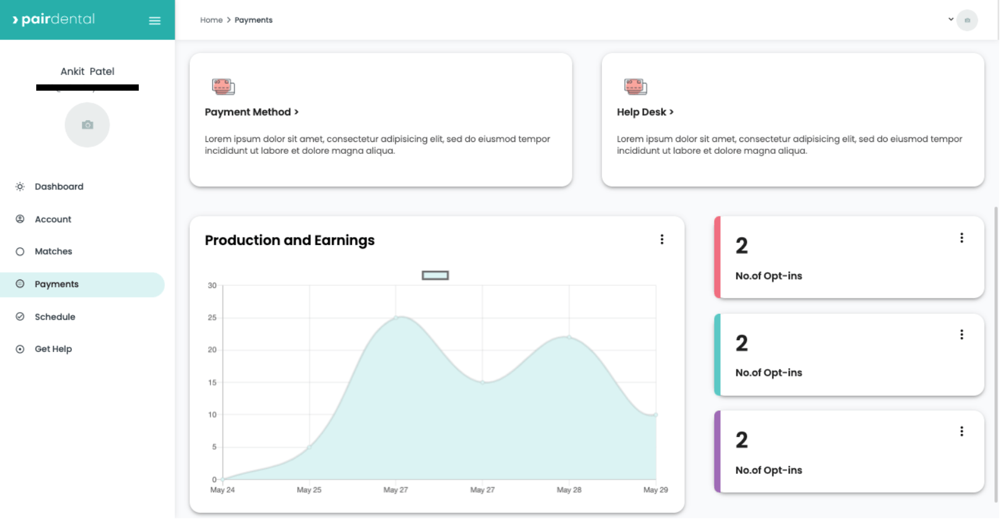Screen dimensions: 1000x519
Task: Go to the Schedule page
Action: click(55, 317)
